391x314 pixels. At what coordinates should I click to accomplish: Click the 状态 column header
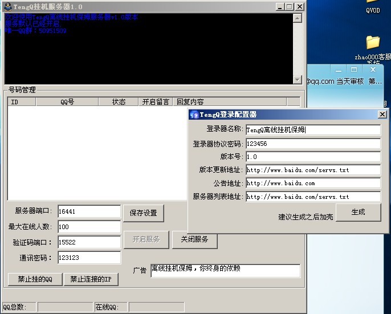119,102
